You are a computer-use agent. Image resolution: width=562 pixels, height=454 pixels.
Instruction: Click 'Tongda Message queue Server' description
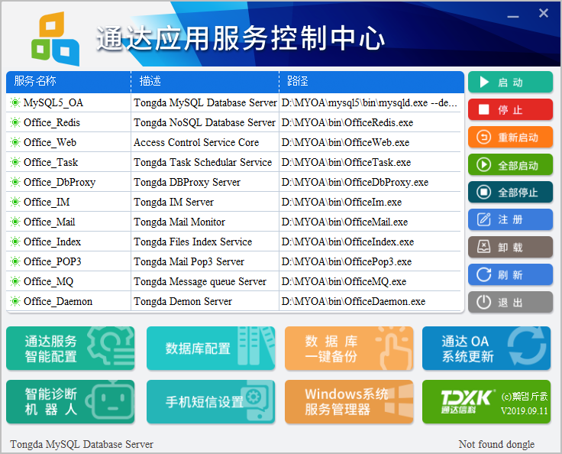point(200,282)
